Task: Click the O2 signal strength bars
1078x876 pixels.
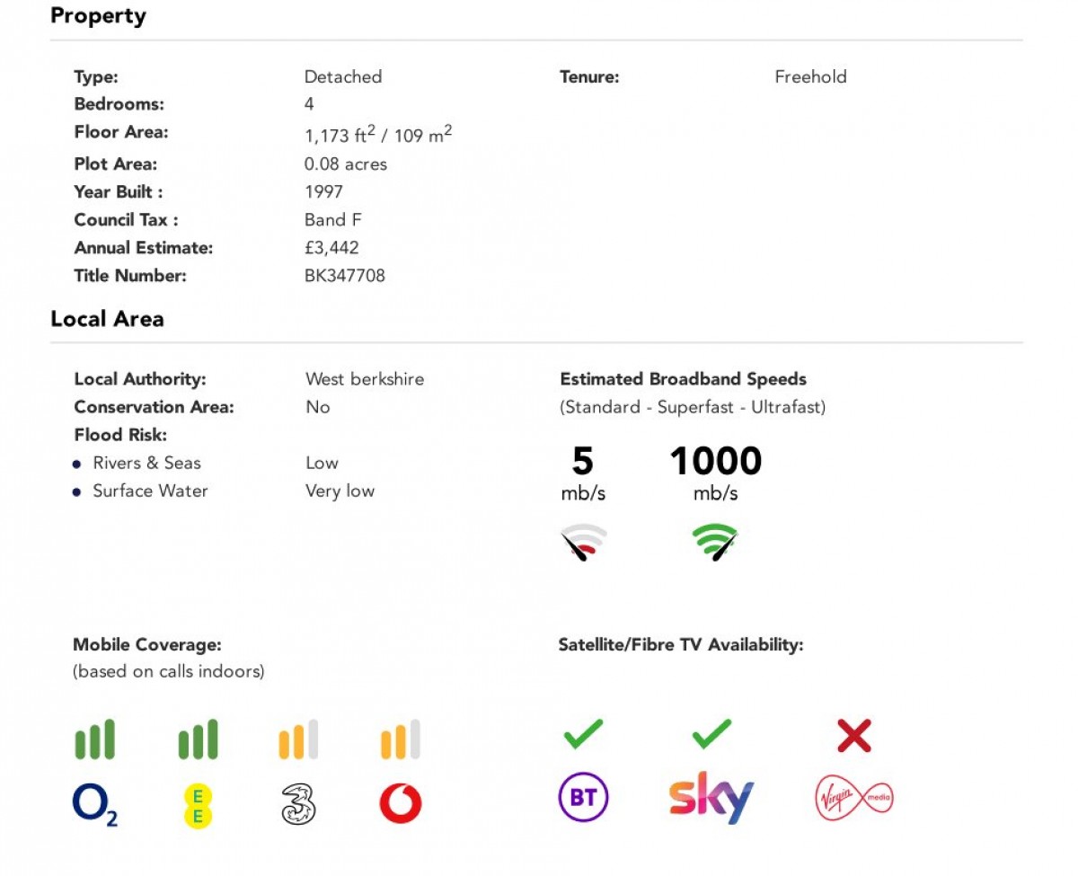Action: tap(94, 739)
